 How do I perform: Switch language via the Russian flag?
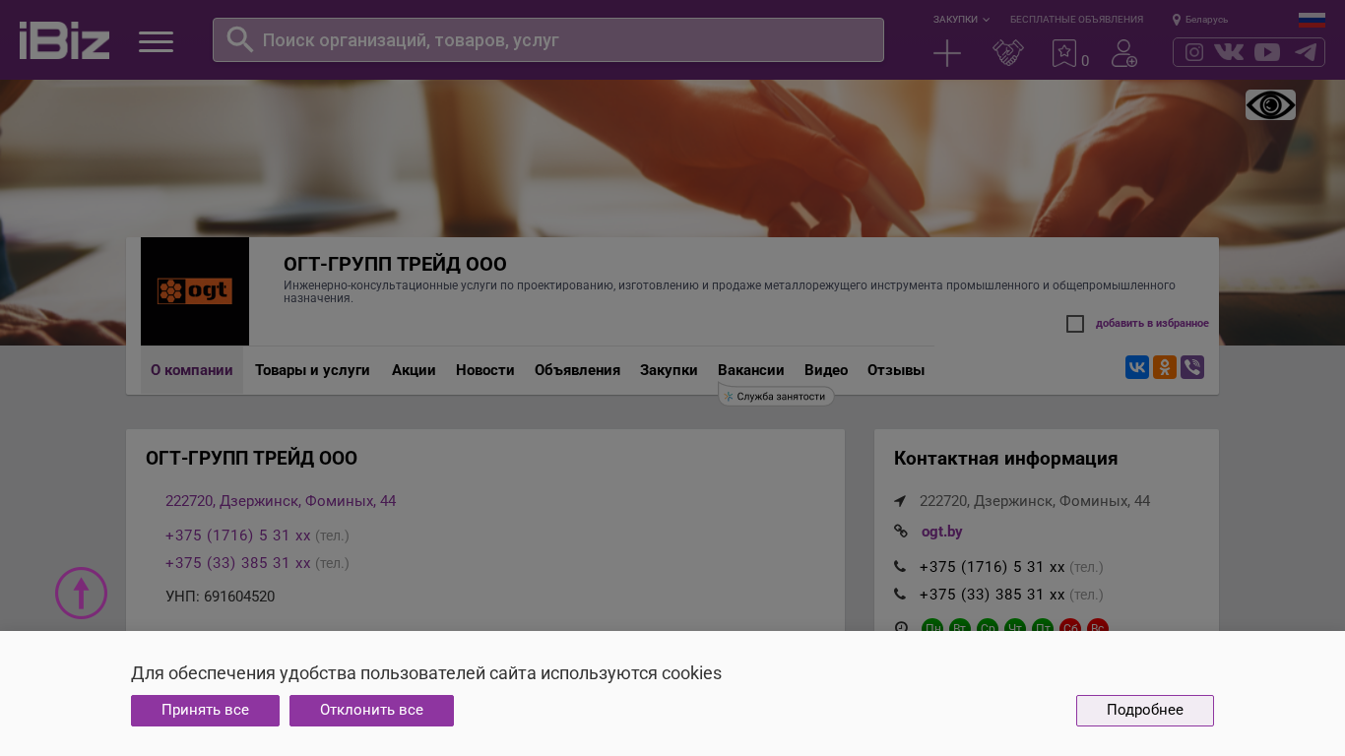1312,20
